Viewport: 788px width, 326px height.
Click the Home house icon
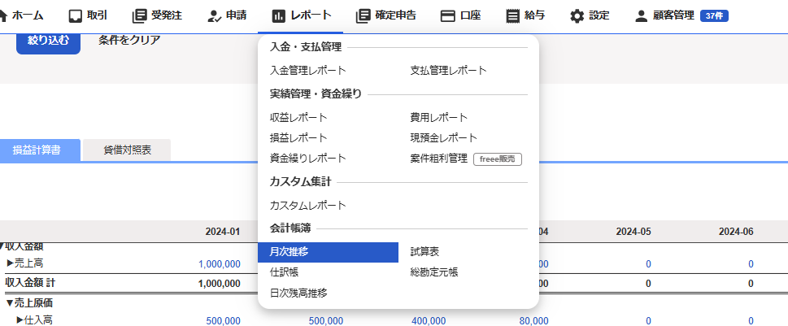tap(3, 15)
